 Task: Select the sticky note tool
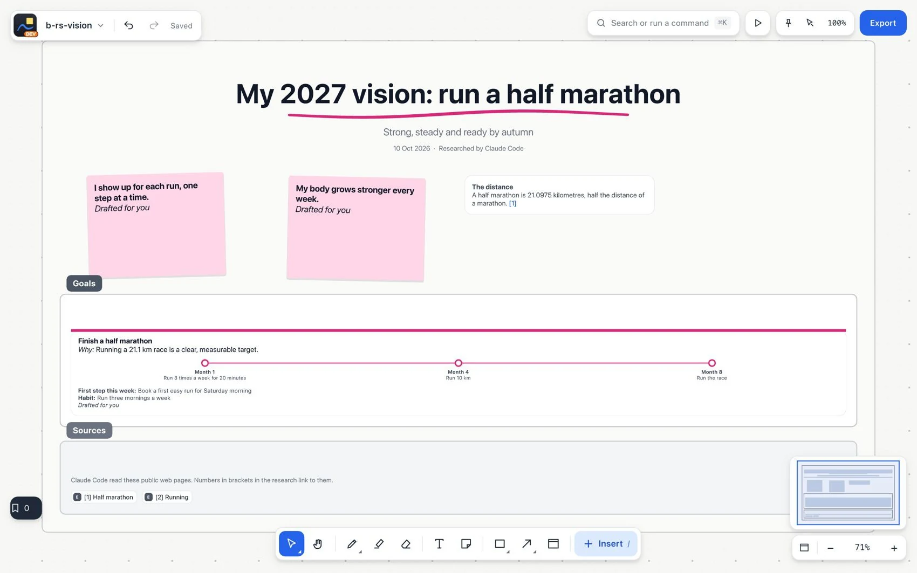466,543
